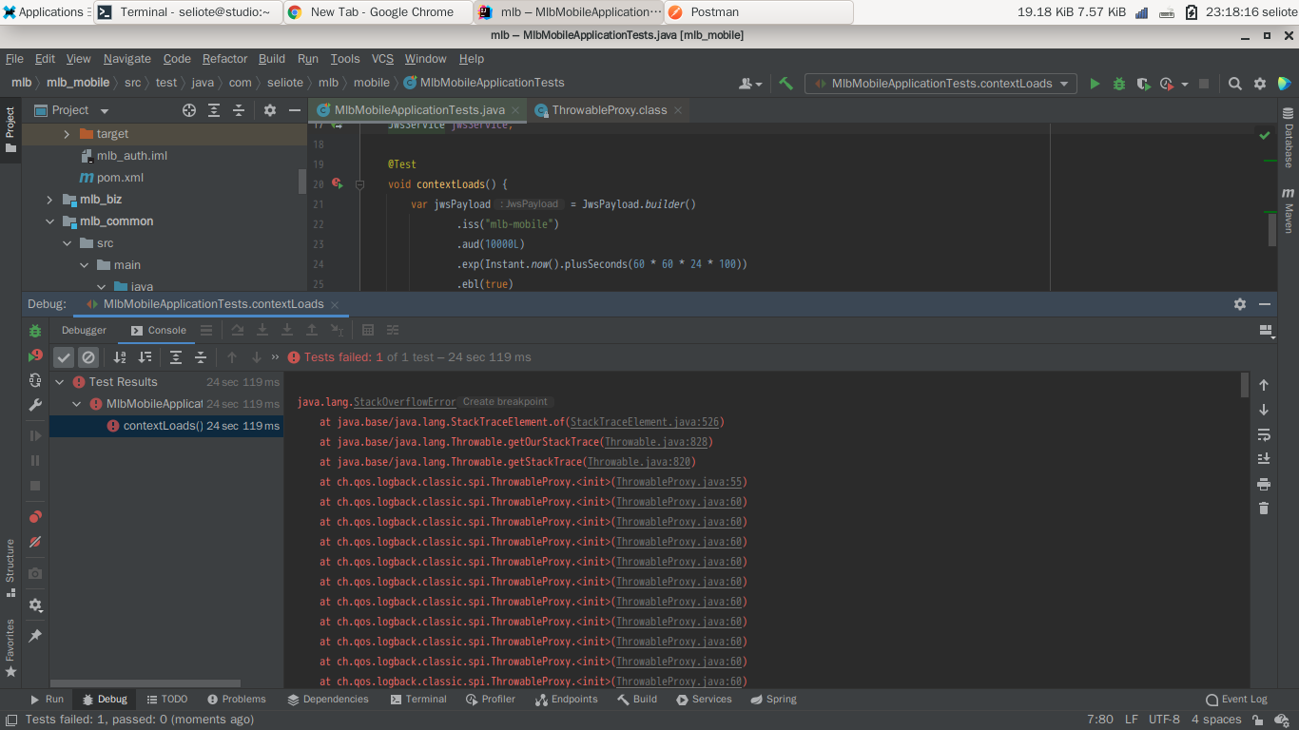
Task: Switch to ThrowableProxy.class editor tab
Action: [x=609, y=110]
